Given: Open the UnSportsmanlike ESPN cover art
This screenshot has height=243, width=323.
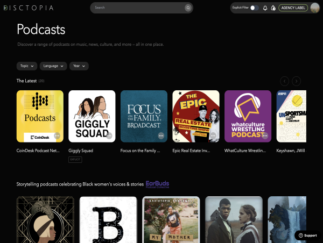Looking at the screenshot, I should [291, 116].
